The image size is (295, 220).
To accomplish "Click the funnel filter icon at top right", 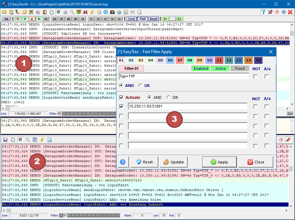I will coord(263,12).
